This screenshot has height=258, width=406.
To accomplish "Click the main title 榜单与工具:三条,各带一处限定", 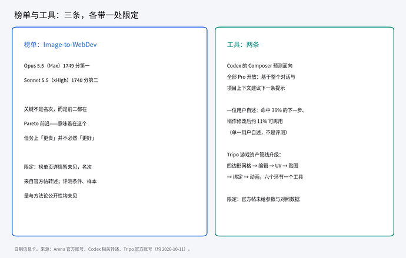I will 76,15.
